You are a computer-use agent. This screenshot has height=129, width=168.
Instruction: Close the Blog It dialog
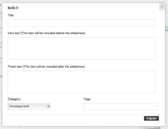162,7
